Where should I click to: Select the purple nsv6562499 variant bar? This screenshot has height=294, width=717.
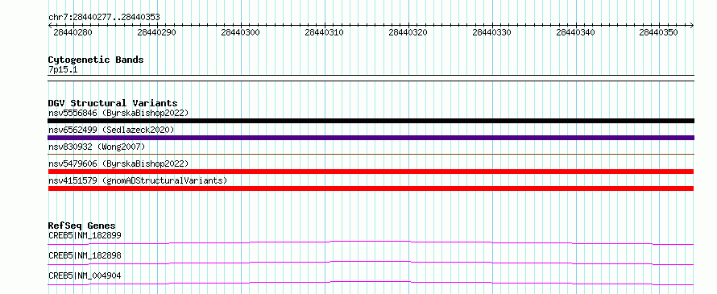point(371,138)
